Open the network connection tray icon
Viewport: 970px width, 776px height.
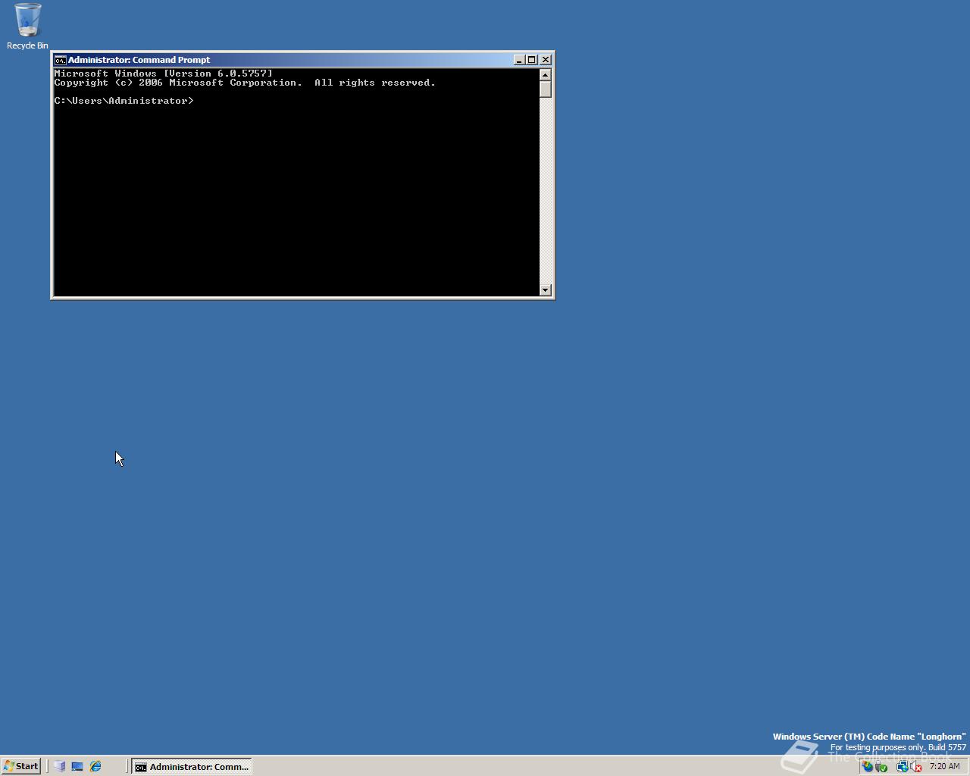[903, 766]
